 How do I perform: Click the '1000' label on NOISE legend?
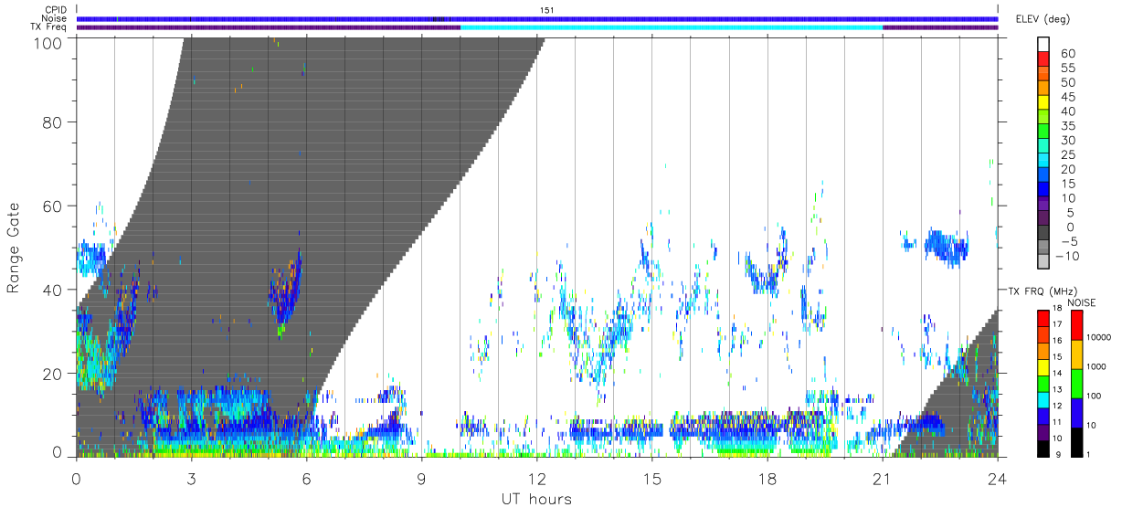[1096, 366]
